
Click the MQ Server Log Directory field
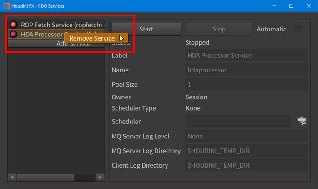247,151
